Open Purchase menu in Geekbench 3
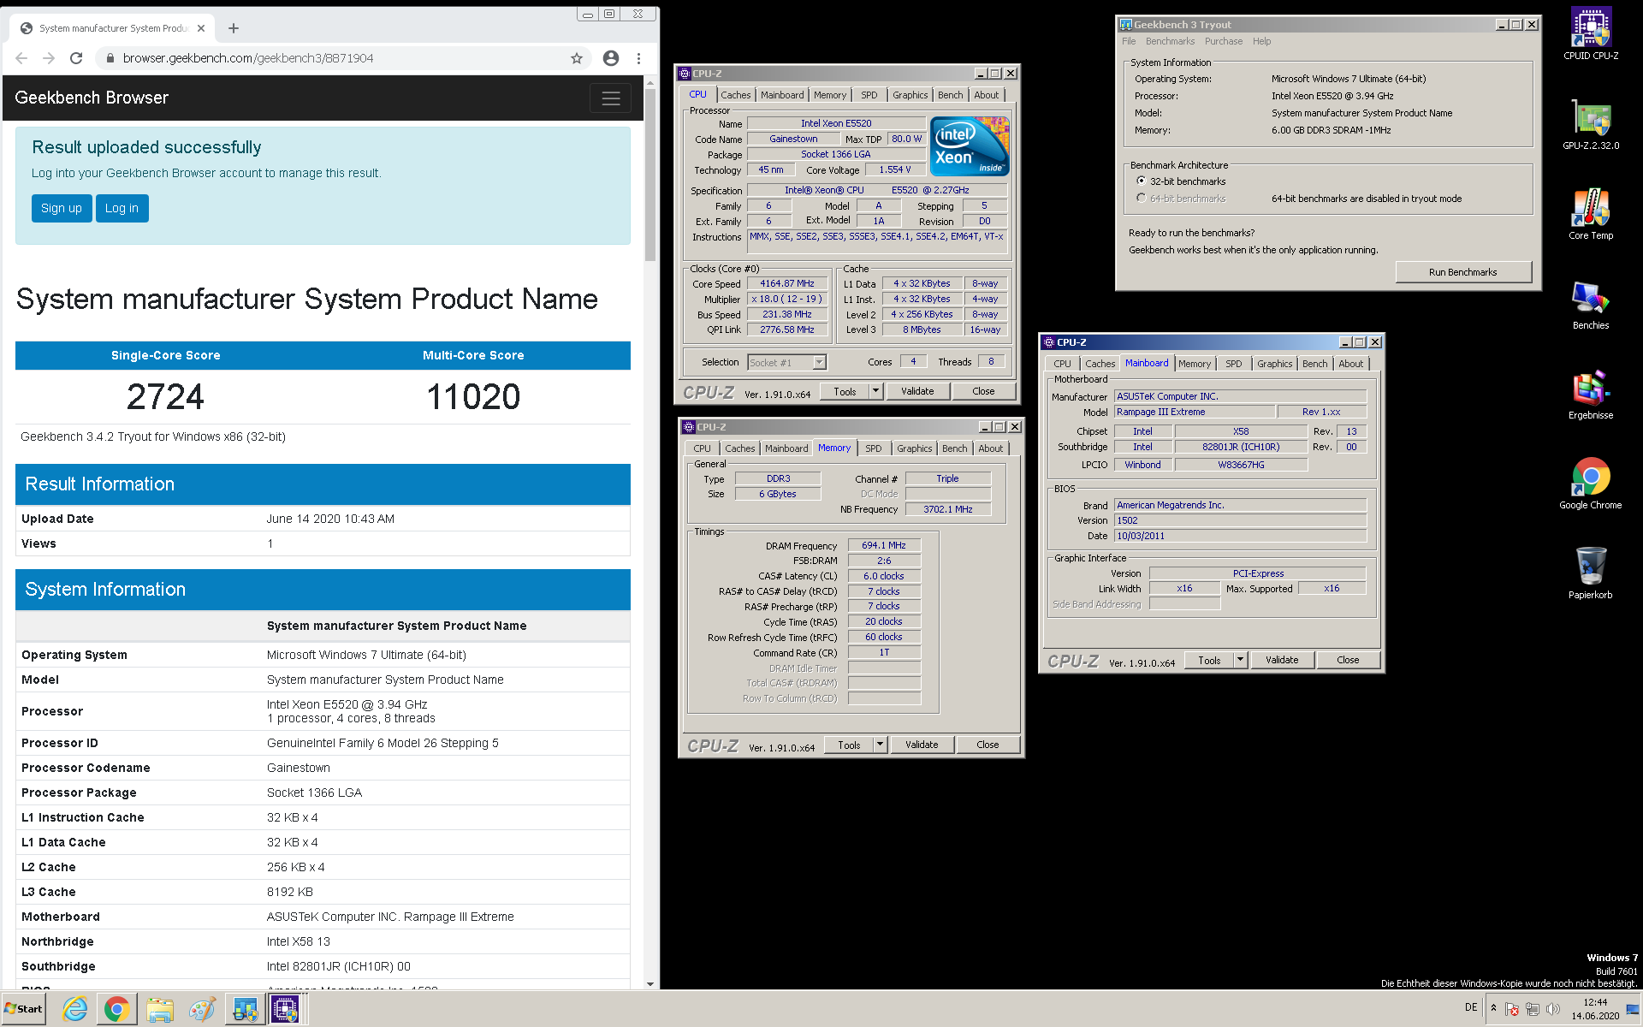Screen dimensions: 1643x1027 click(1223, 41)
